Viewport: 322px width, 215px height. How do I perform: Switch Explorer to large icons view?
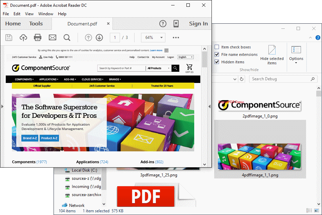[x=317, y=211]
